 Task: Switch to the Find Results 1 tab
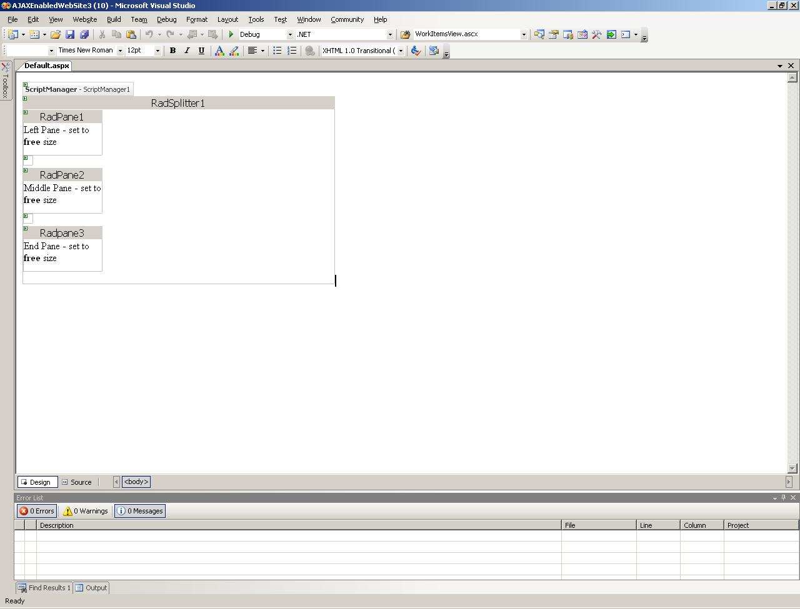44,588
